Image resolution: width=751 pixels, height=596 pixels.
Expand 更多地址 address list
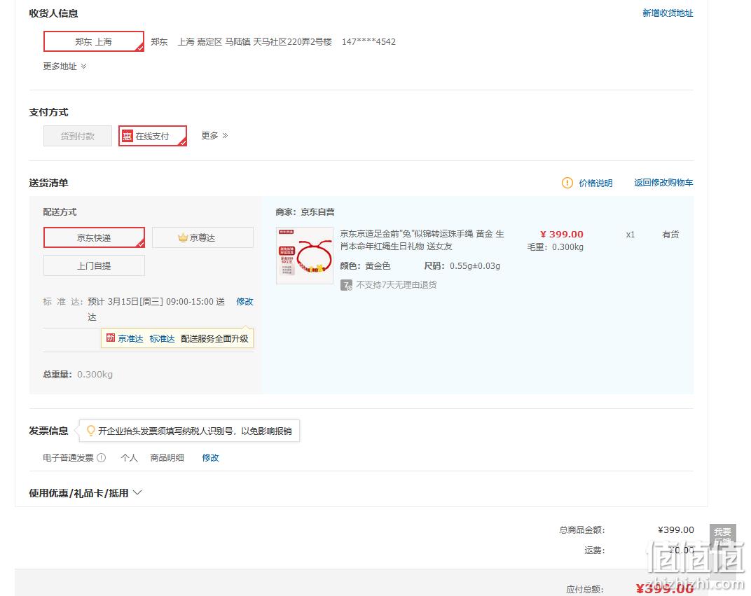64,66
